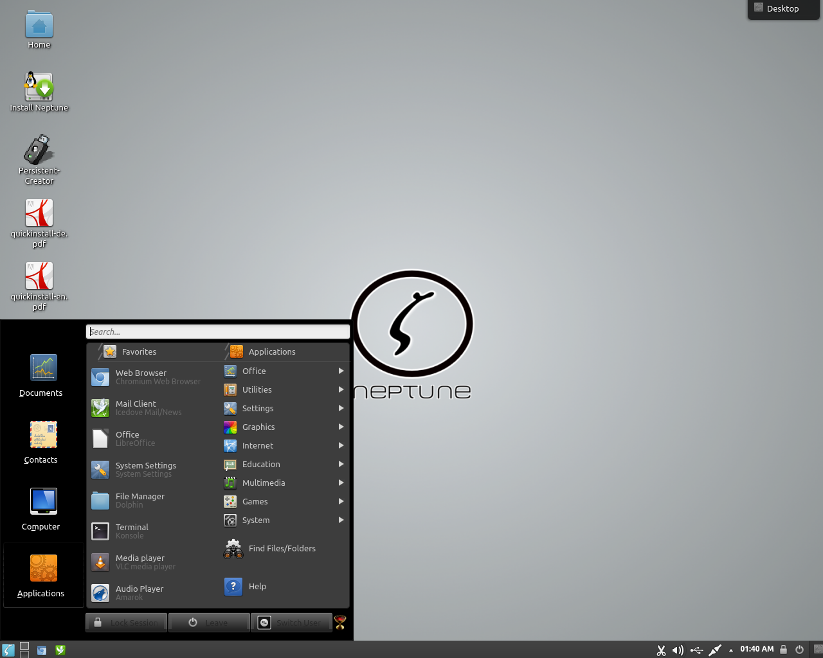Select the Contacts section in launcher
This screenshot has width=823, height=658.
coord(43,443)
